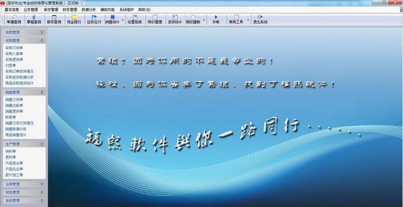Open 进货统计 toolbar button

point(175,20)
